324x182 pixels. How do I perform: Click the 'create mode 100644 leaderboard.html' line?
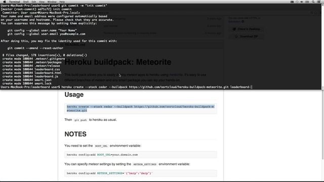click(32, 73)
